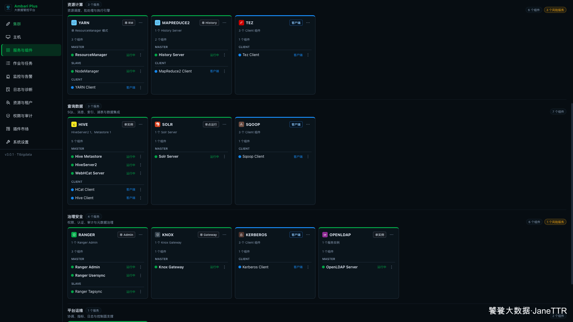The width and height of the screenshot is (573, 322).
Task: Open the RANGER card more-options menu
Action: 141,235
